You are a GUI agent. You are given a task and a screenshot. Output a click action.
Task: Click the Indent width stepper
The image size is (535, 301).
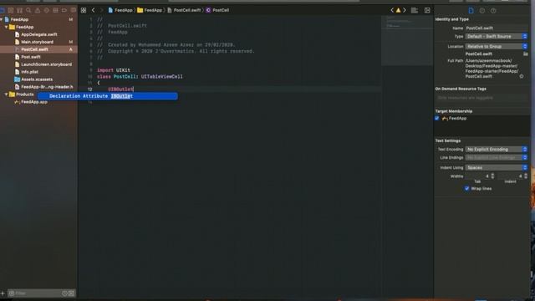tap(526, 176)
